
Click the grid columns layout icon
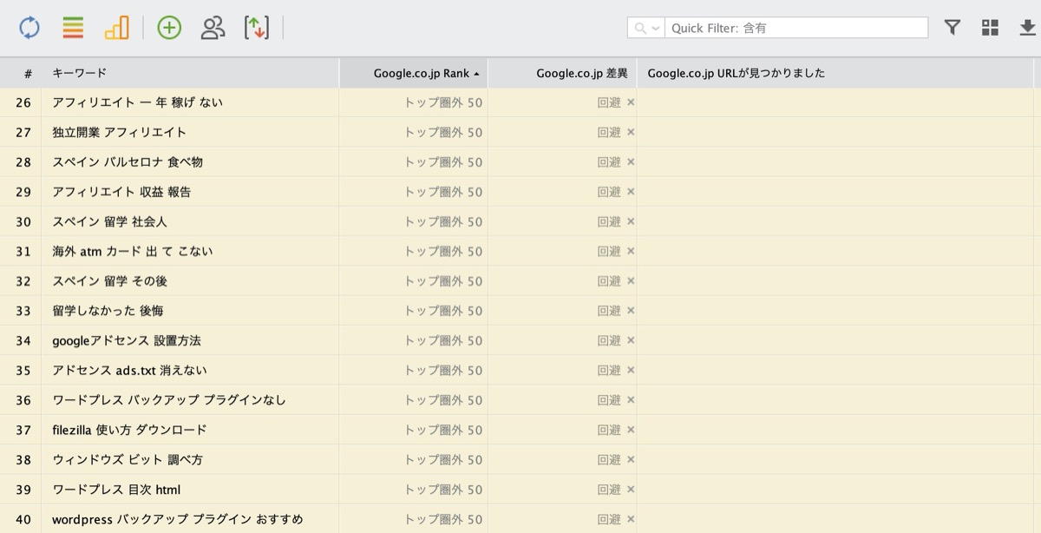[990, 28]
